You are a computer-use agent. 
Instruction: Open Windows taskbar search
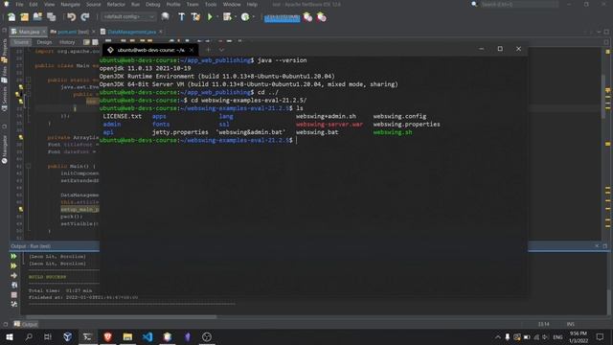(29, 336)
